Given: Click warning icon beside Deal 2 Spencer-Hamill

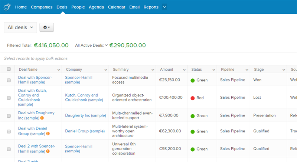Looking at the screenshot, I should (x=48, y=151).
